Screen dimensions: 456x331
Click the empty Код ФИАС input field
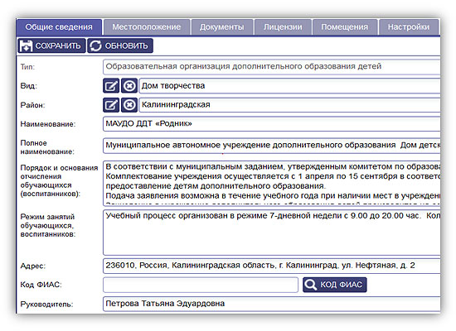[x=201, y=285]
